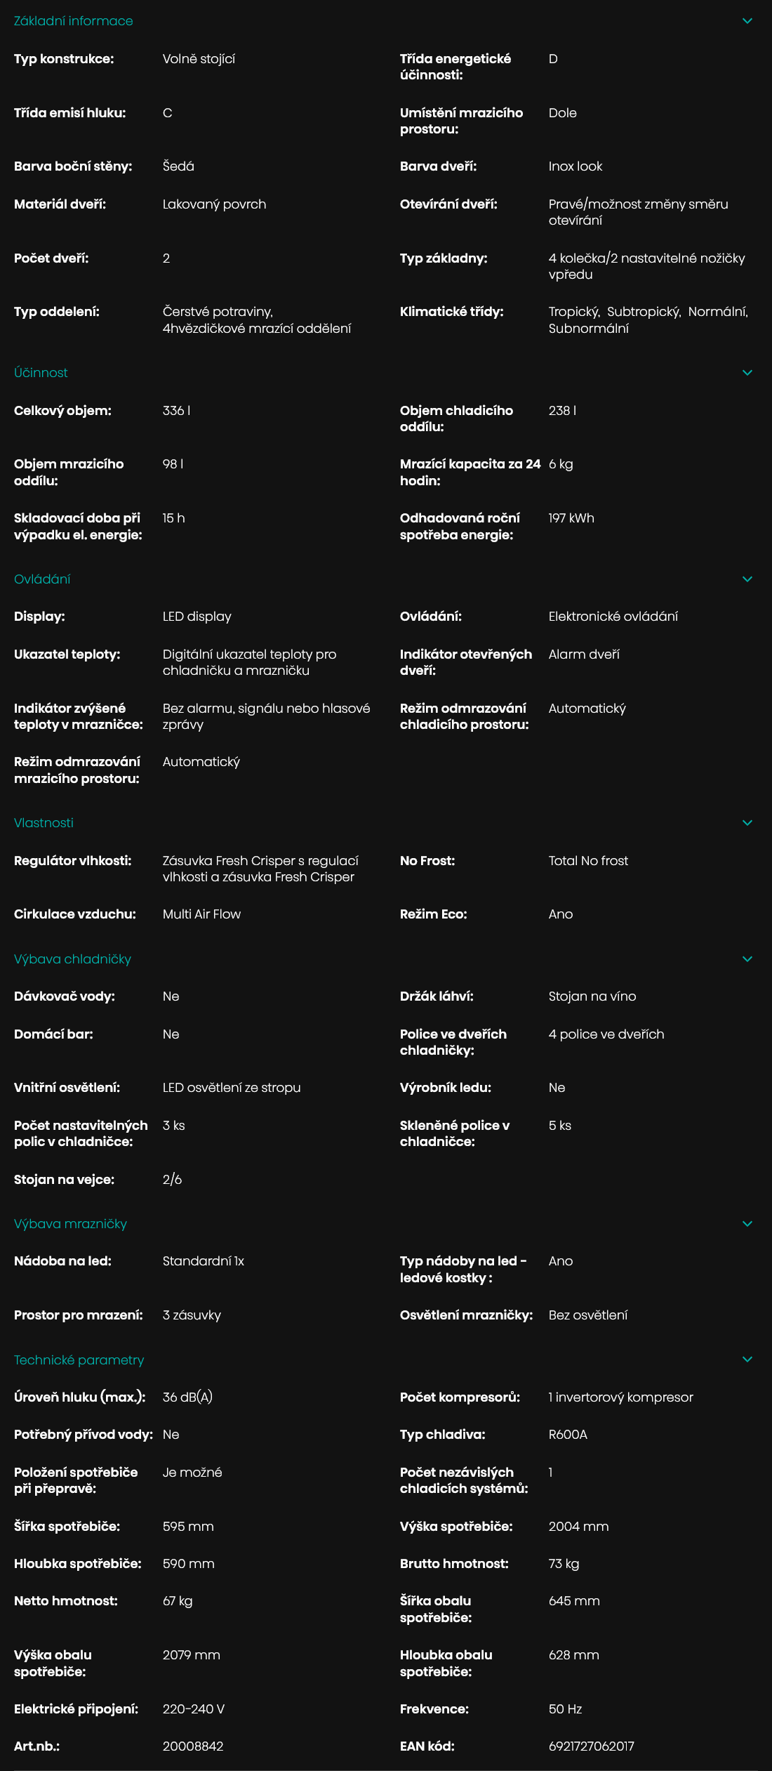This screenshot has width=772, height=1771.
Task: Click the Ovládání section heading
Action: (x=42, y=579)
